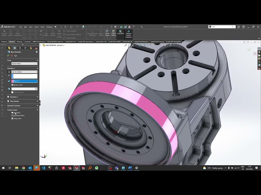Collapse the Feature Scope section

tap(38, 110)
